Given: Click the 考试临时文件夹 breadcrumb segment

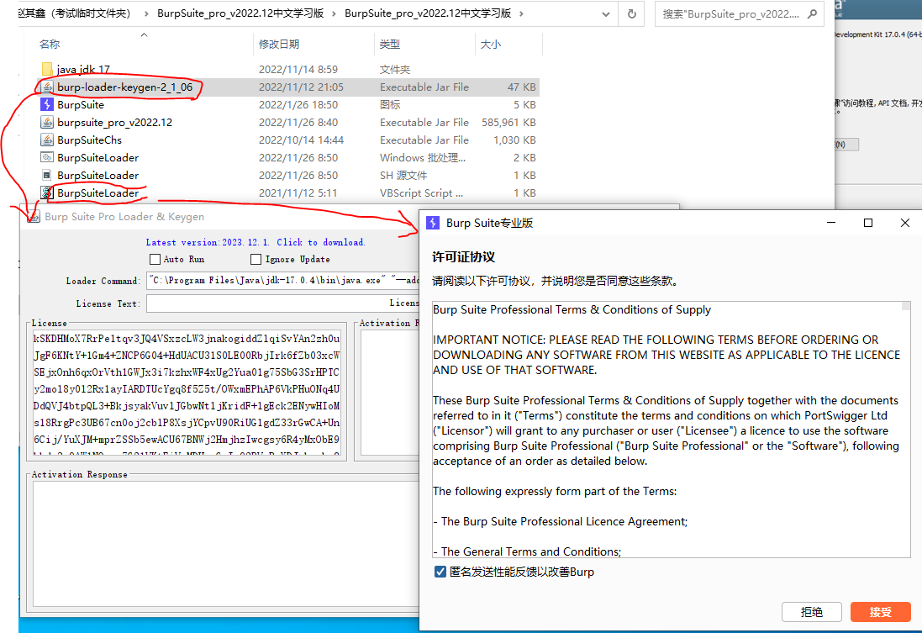Looking at the screenshot, I should point(75,13).
